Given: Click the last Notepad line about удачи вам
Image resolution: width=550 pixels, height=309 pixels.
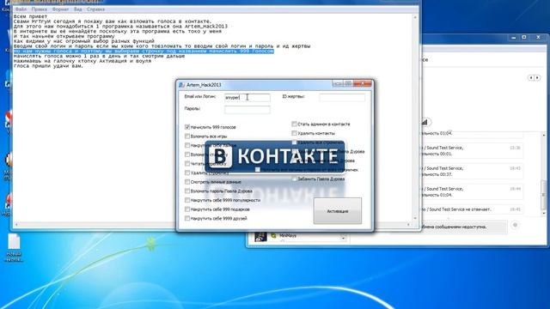Looking at the screenshot, I should coord(48,66).
